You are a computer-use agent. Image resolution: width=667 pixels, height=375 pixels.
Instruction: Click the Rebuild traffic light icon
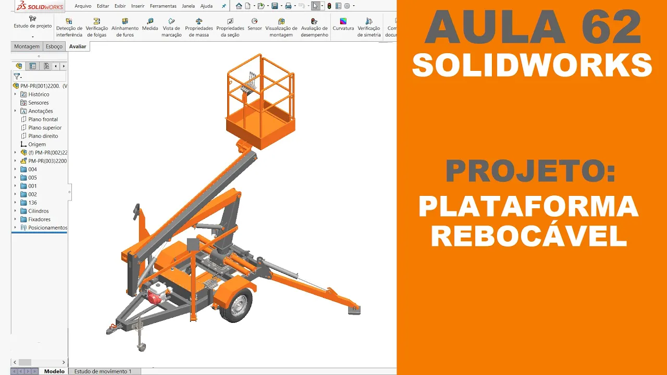tap(329, 6)
